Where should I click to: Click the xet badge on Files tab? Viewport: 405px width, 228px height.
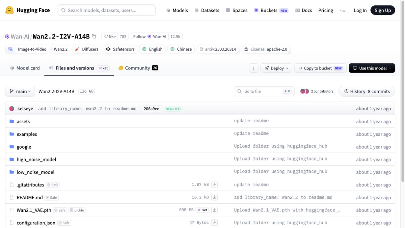click(103, 68)
